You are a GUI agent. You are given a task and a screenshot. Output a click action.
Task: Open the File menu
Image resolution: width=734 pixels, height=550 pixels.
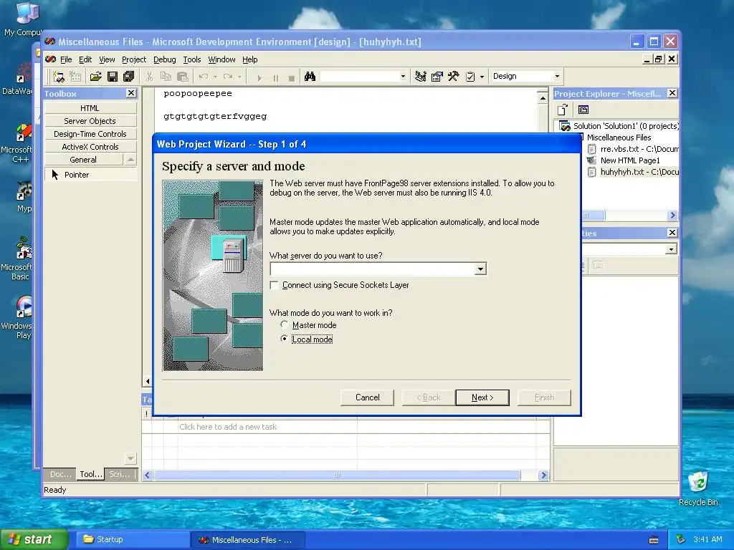click(x=66, y=59)
